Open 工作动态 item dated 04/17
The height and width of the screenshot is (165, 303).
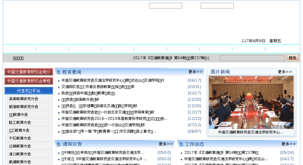click(226, 159)
